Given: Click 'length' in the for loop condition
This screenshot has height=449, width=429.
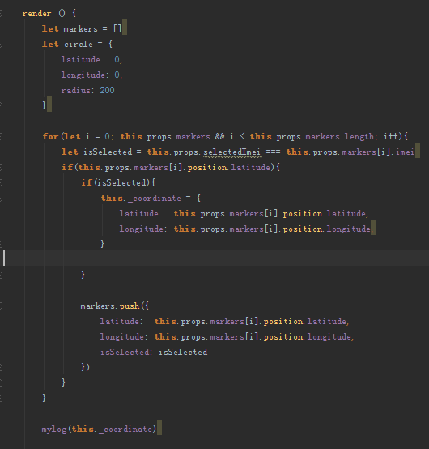Looking at the screenshot, I should [x=359, y=137].
